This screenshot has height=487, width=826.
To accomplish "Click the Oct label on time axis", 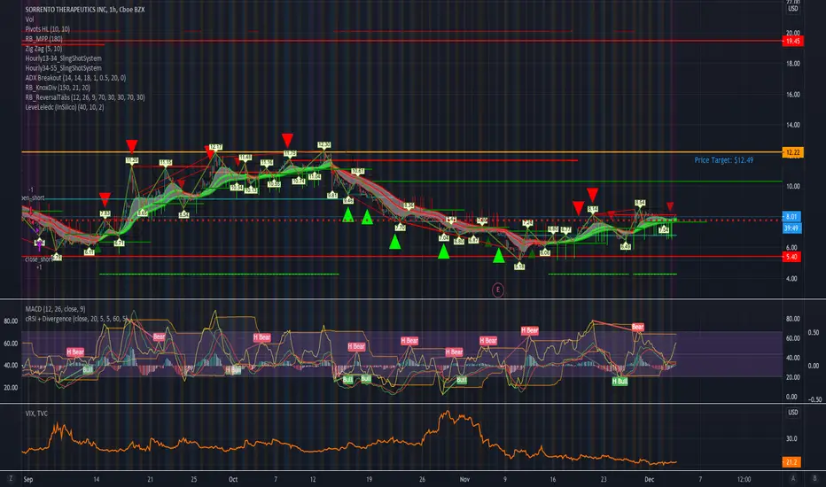I will [x=233, y=479].
